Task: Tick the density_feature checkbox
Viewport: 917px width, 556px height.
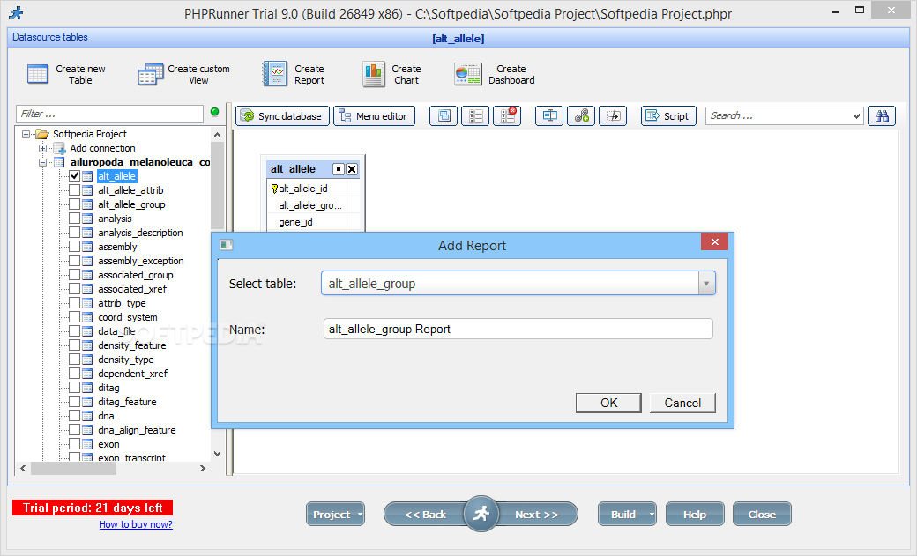Action: point(74,345)
